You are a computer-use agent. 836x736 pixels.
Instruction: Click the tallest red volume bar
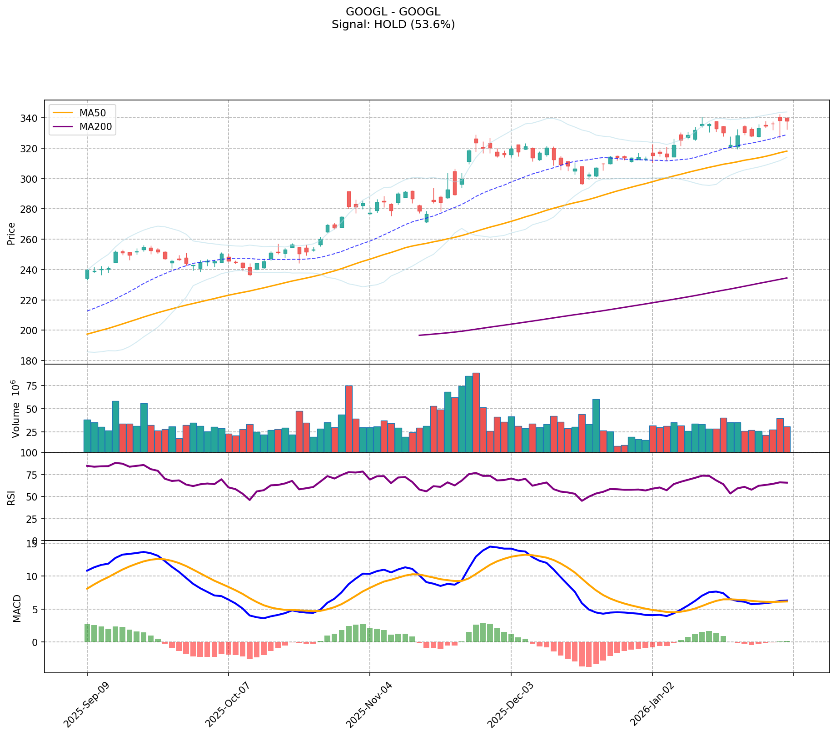pos(476,412)
